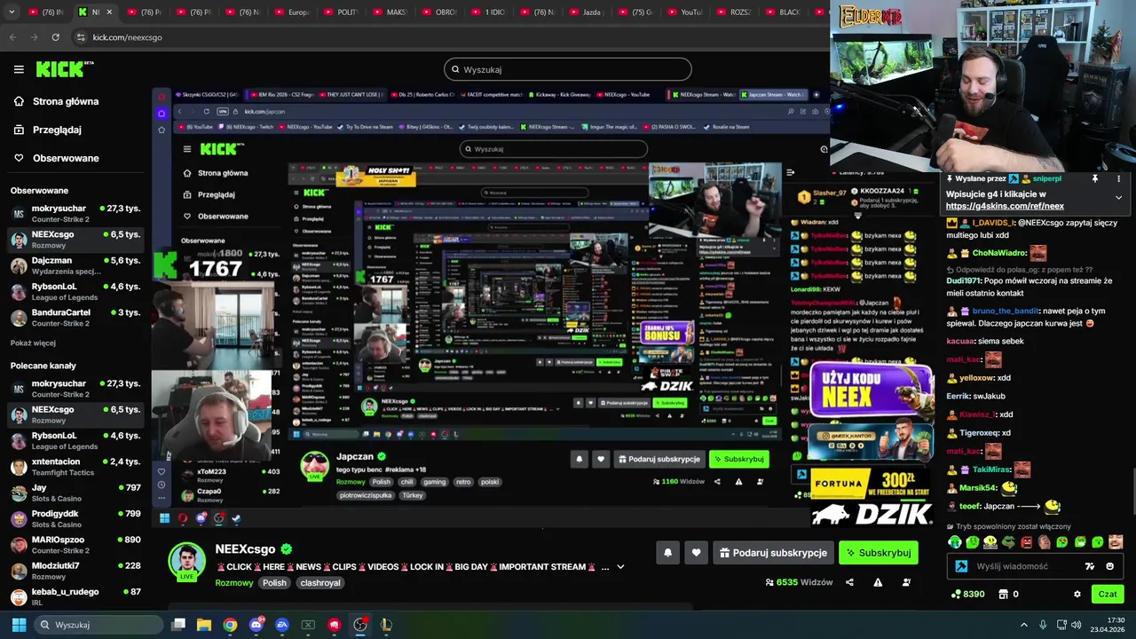The width and height of the screenshot is (1136, 639).
Task: Go back using the browser back arrow
Action: [x=12, y=37]
